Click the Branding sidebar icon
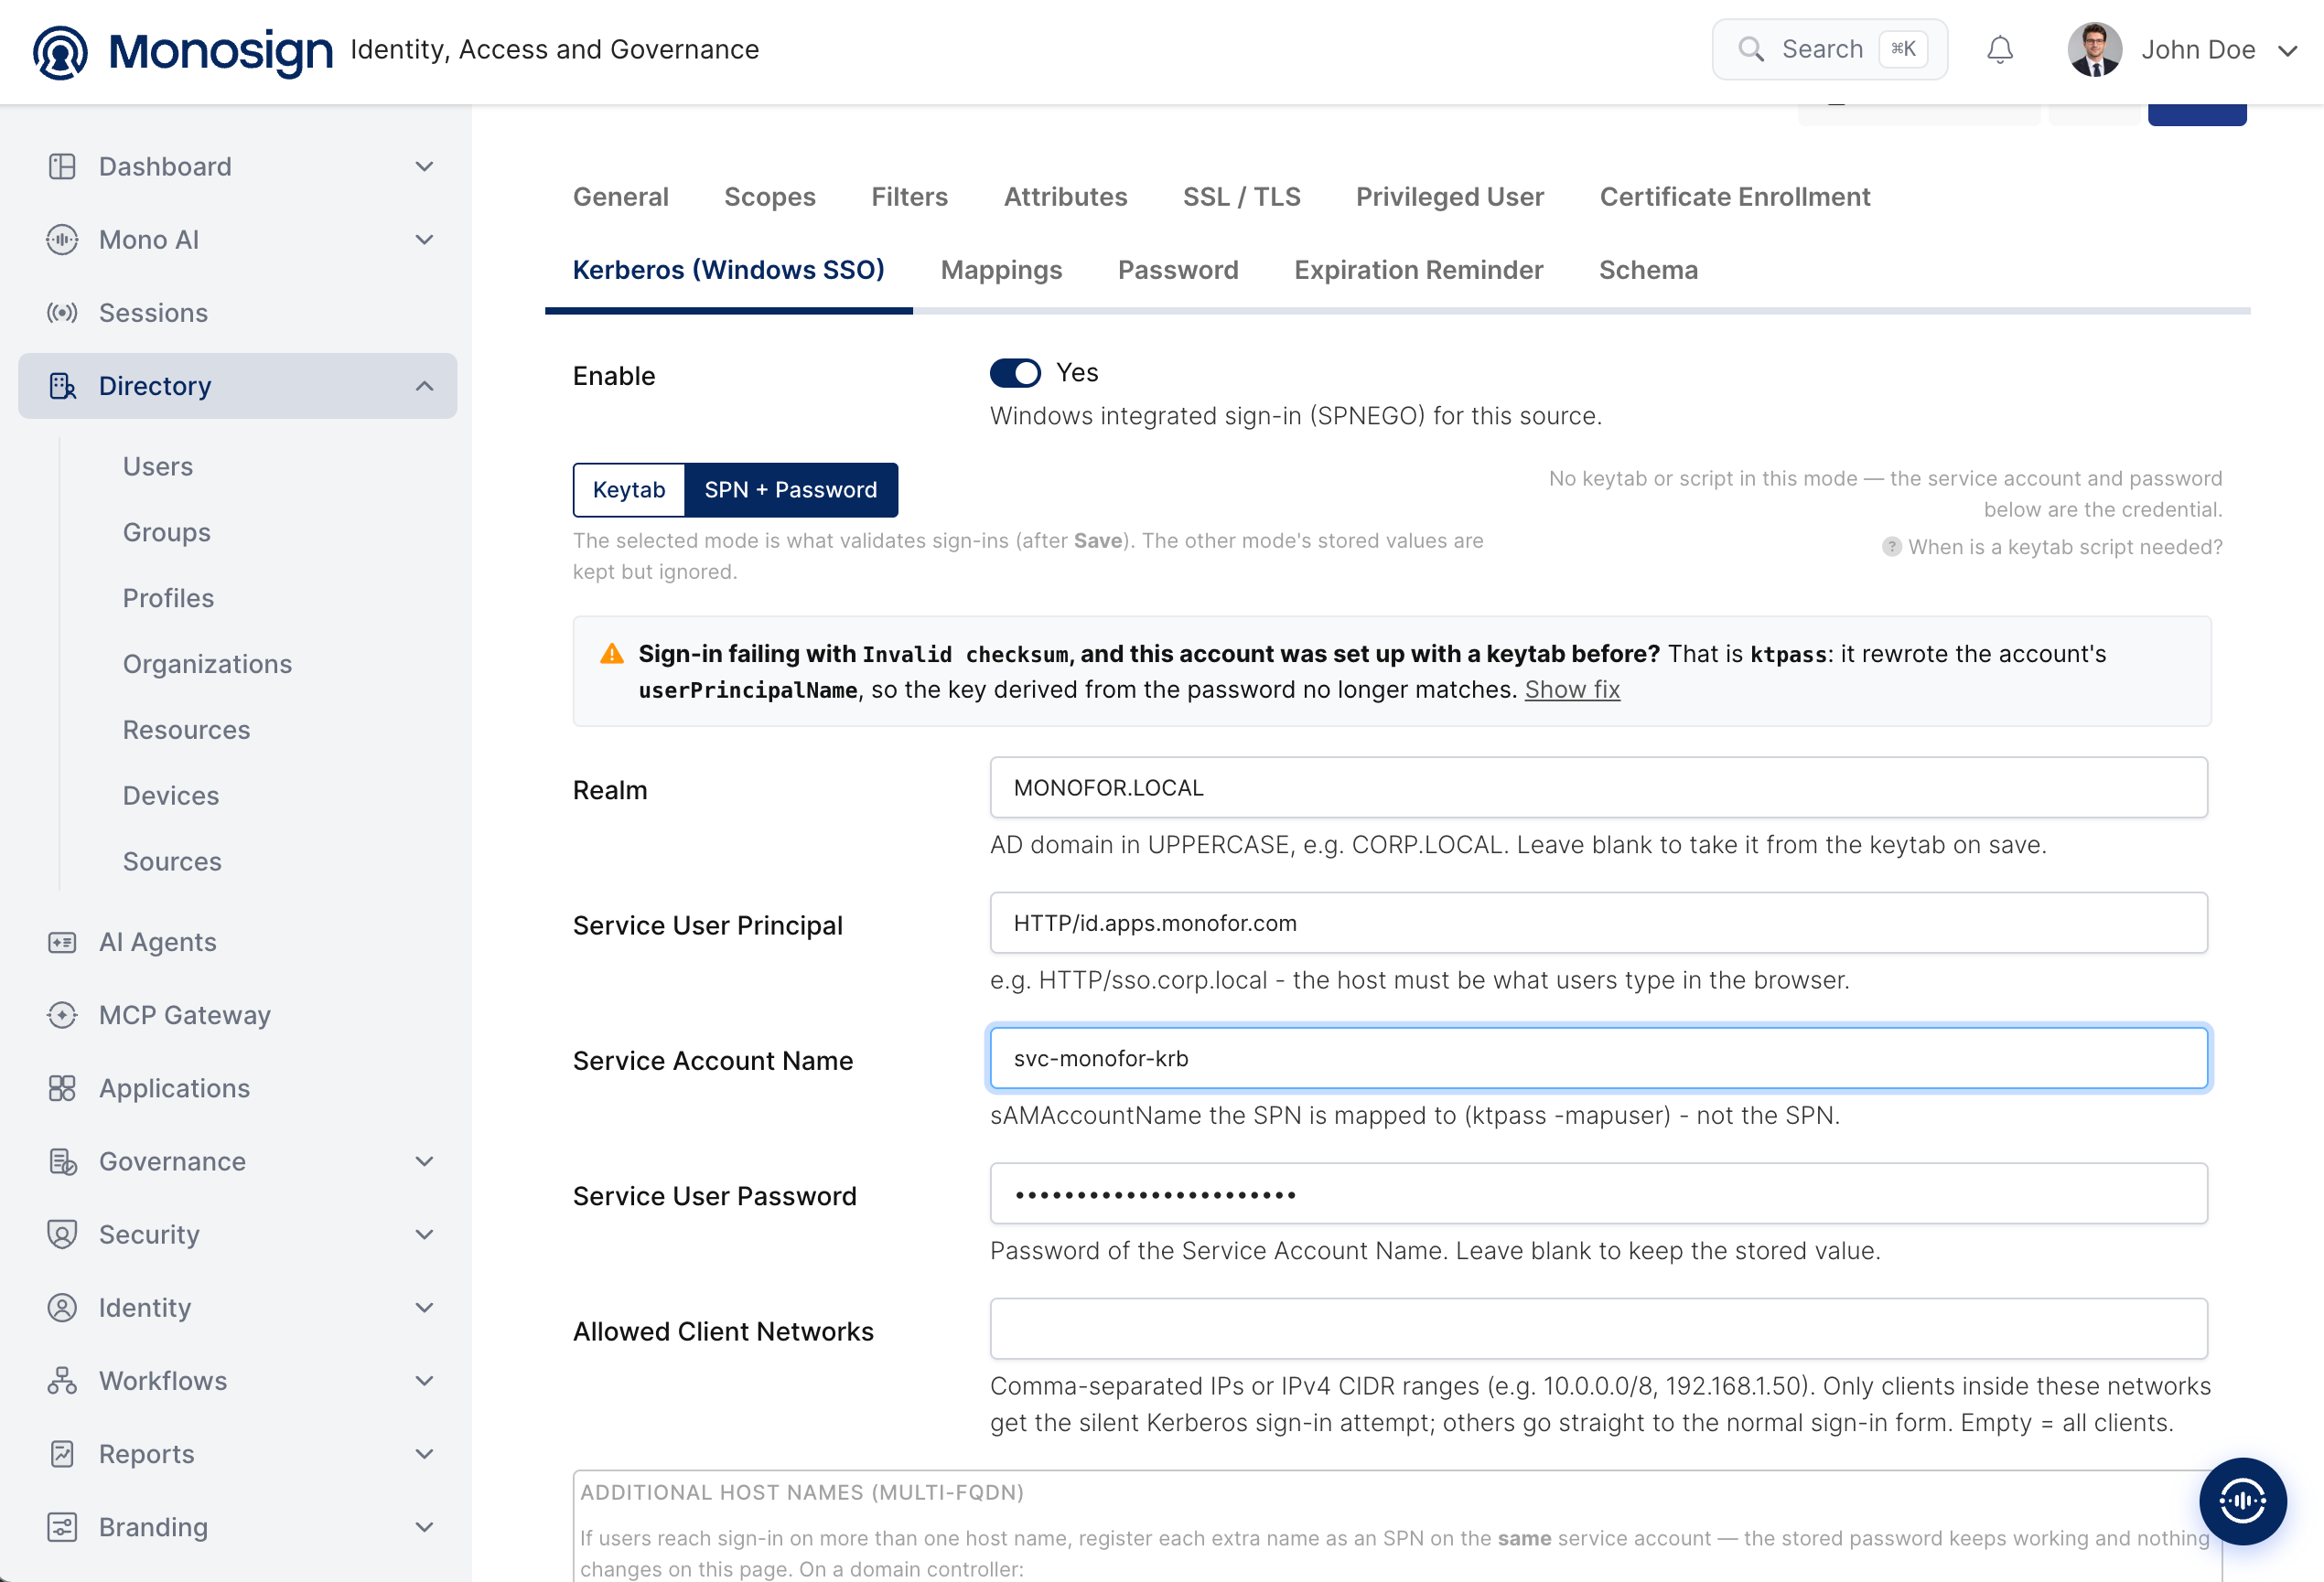This screenshot has height=1582, width=2324. (x=62, y=1527)
